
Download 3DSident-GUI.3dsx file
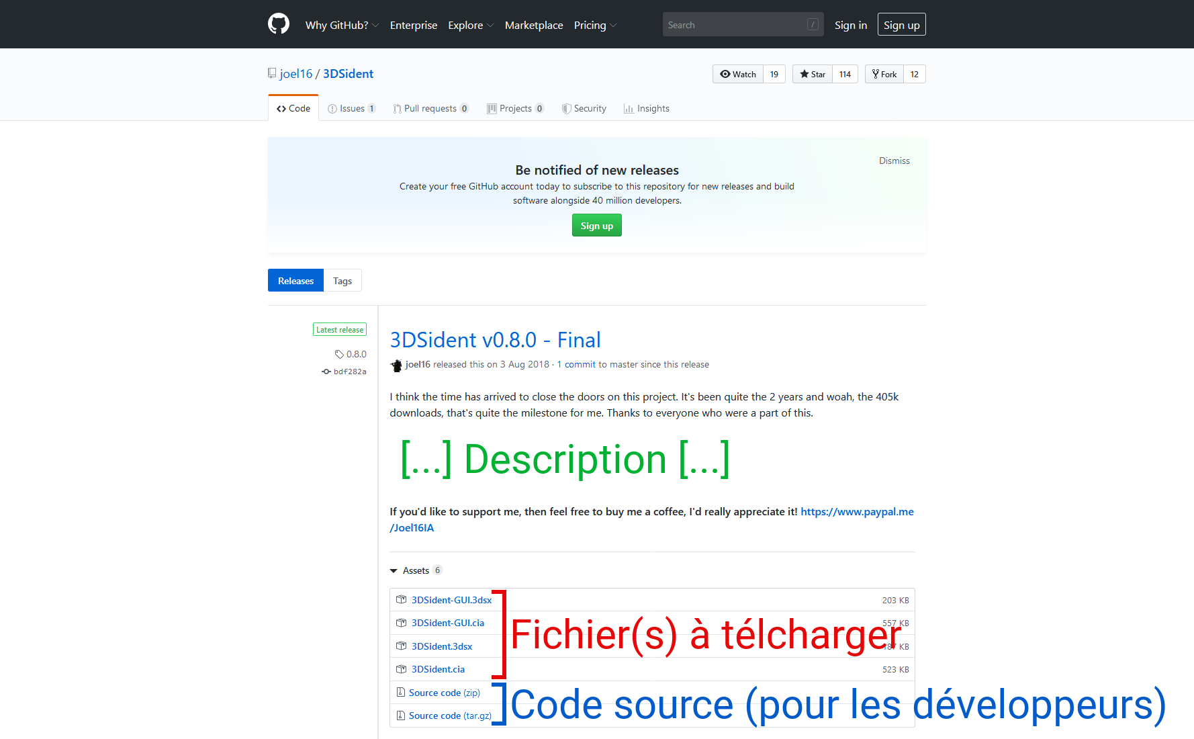pos(451,600)
